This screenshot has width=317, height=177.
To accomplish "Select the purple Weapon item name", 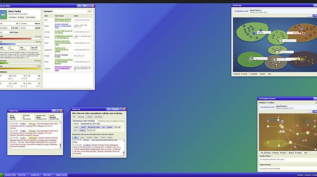I will coord(63,69).
